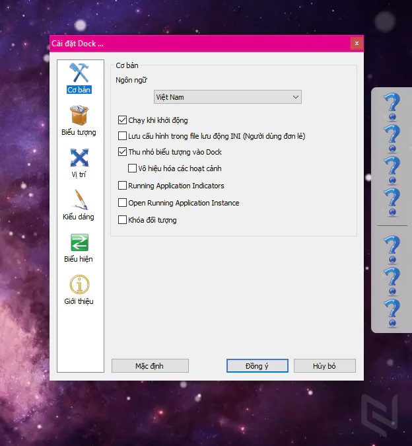Select the Cơ bản hammer and wrench icon
The width and height of the screenshot is (412, 446).
79,73
